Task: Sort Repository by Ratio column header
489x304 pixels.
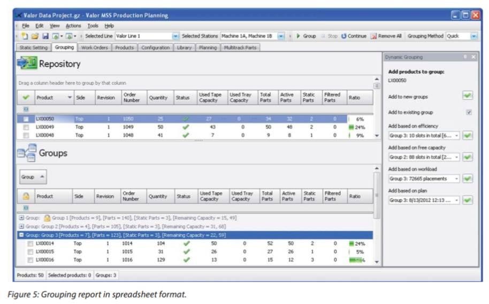Action: [360, 97]
